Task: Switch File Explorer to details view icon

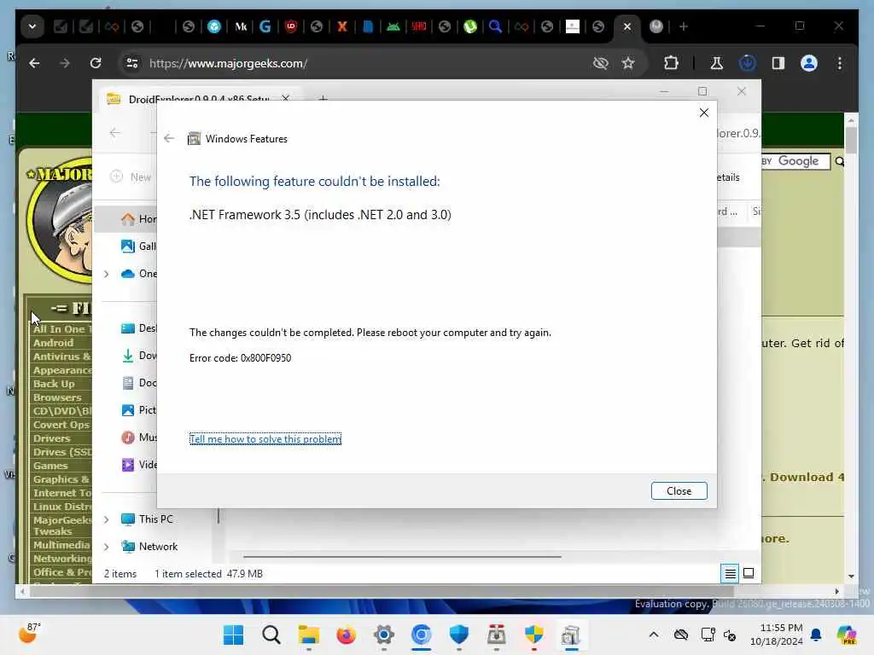Action: (730, 573)
